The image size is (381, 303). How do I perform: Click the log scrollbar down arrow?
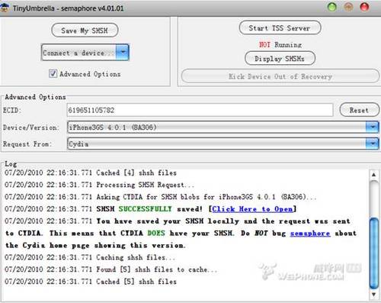(x=373, y=295)
